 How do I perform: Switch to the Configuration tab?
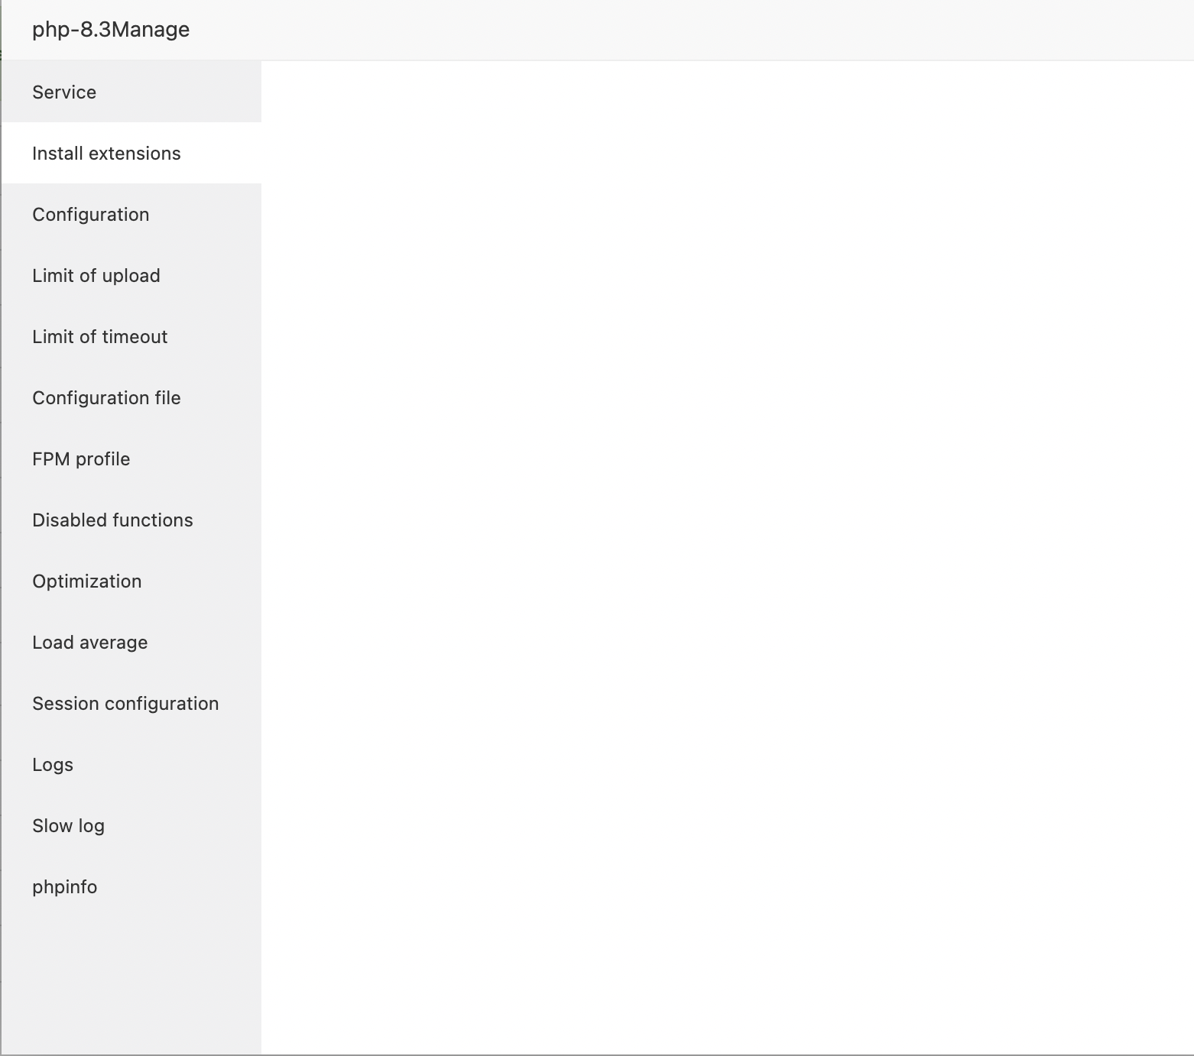click(131, 214)
